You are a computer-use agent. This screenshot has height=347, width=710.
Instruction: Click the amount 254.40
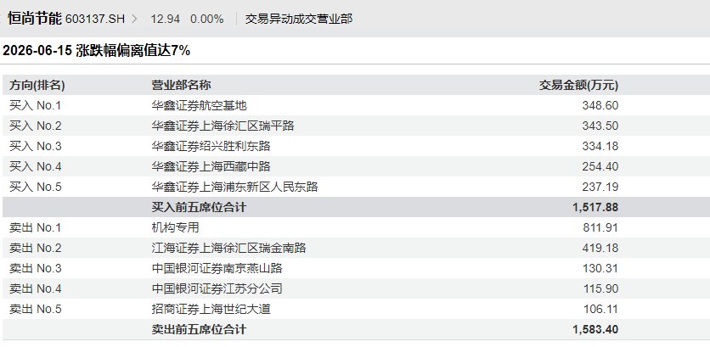[x=600, y=166]
